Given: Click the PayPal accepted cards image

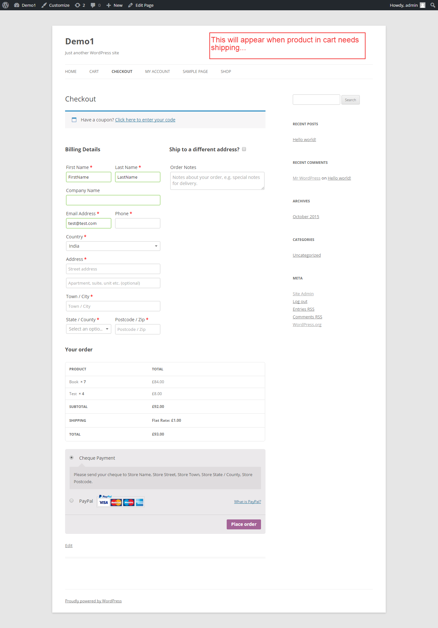Looking at the screenshot, I should tap(121, 501).
